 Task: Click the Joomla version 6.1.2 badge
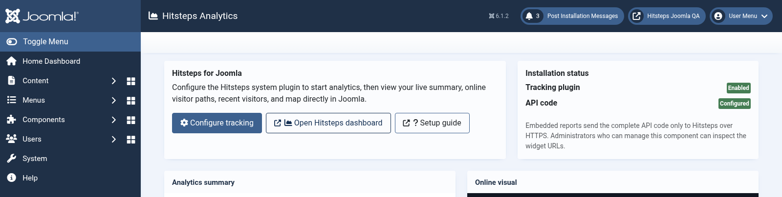(x=499, y=16)
